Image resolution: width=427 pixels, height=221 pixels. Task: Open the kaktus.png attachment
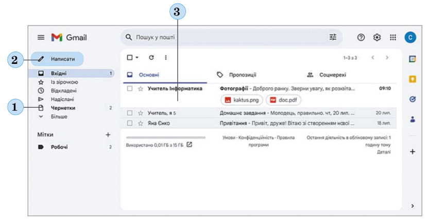[242, 100]
